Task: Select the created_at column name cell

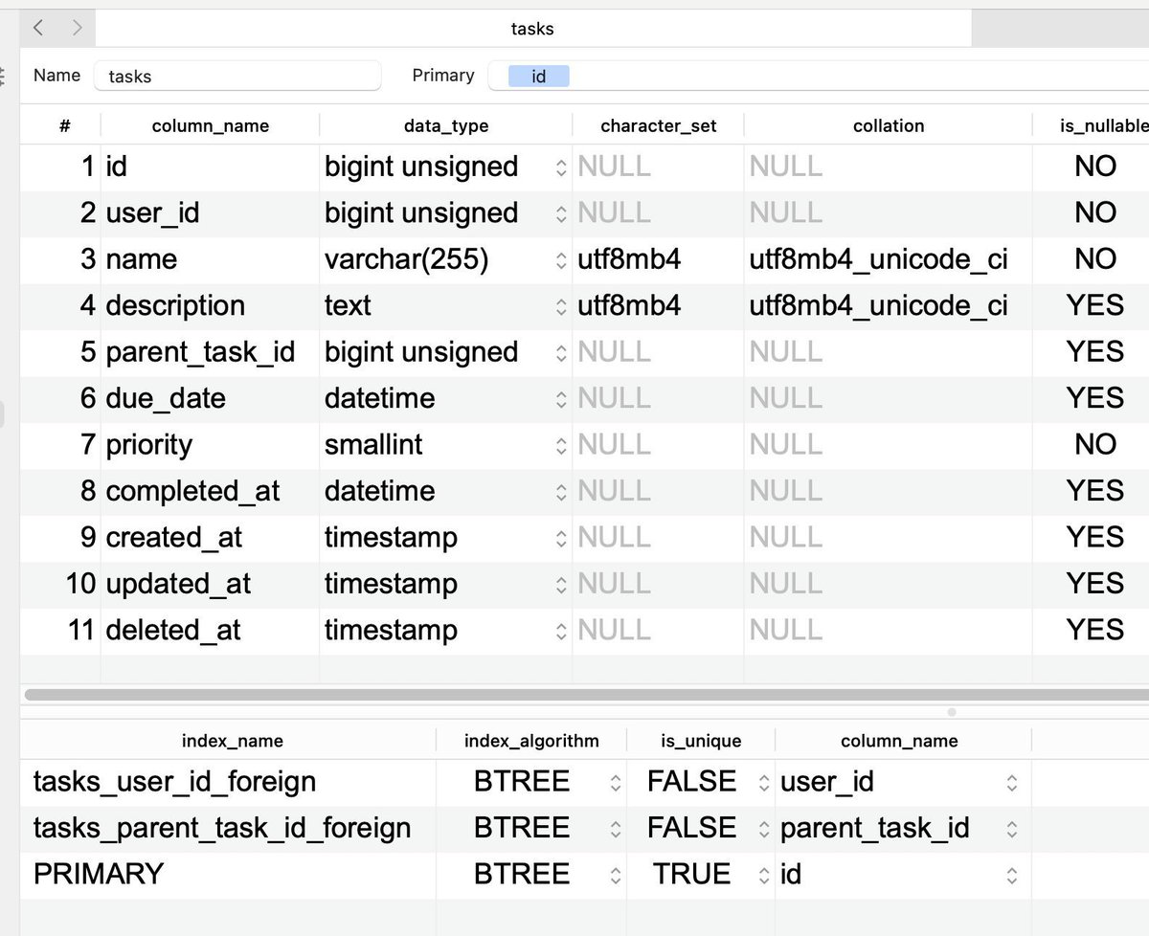Action: pyautogui.click(x=210, y=538)
